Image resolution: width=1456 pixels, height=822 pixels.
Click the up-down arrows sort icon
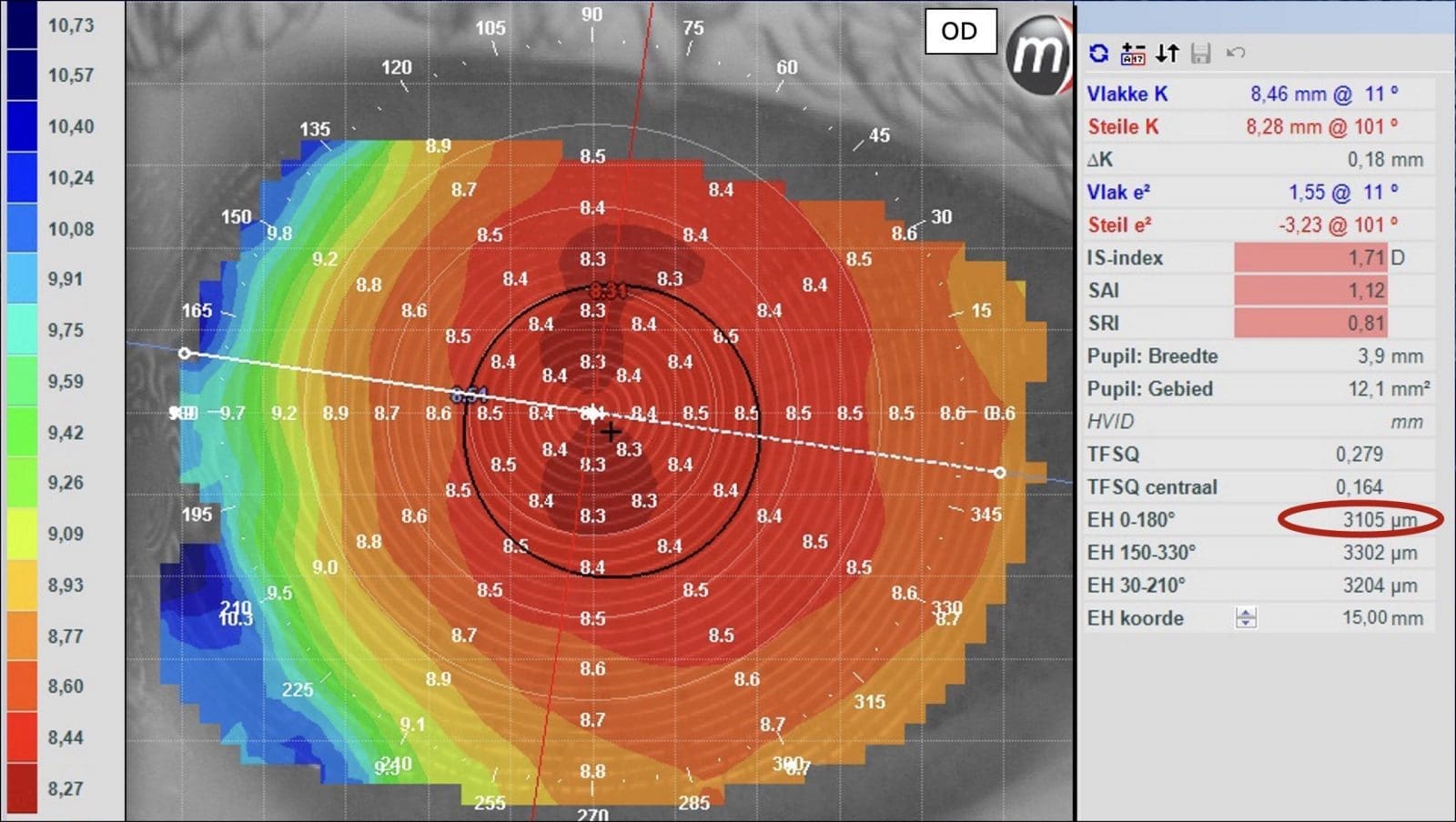(x=1168, y=54)
